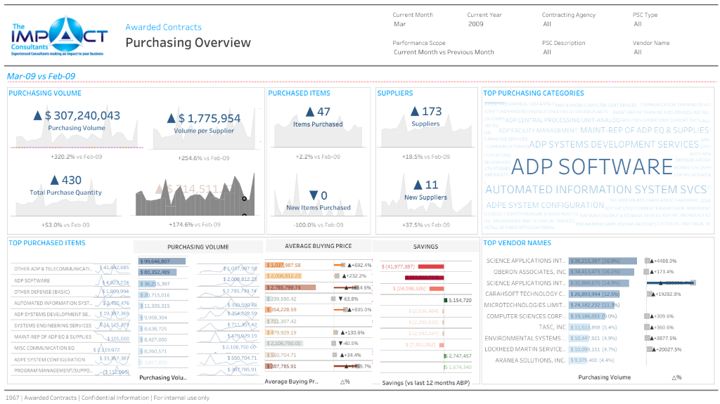Screen dimensions: 720x404
Task: Click the up triangle beside 47 items purchased
Action: pos(310,112)
